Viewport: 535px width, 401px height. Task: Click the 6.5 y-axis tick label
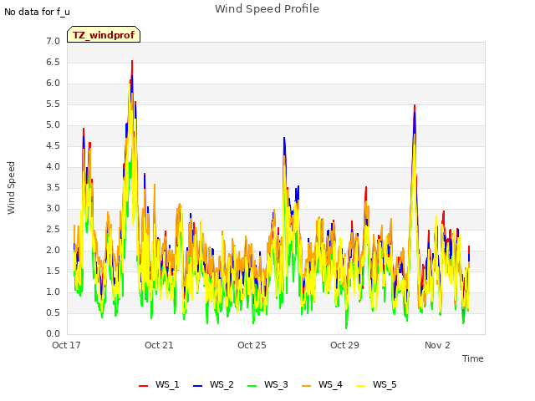(53, 62)
